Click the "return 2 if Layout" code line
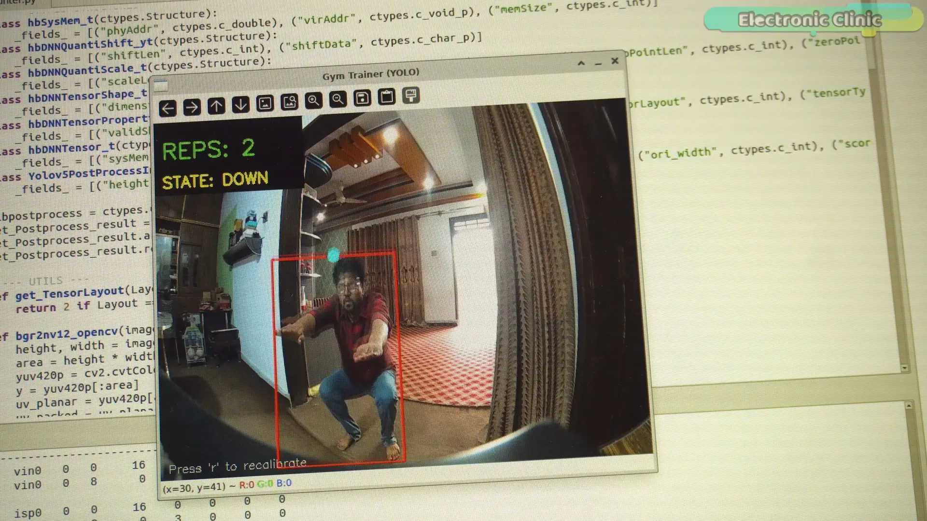The height and width of the screenshot is (521, 927). (84, 306)
